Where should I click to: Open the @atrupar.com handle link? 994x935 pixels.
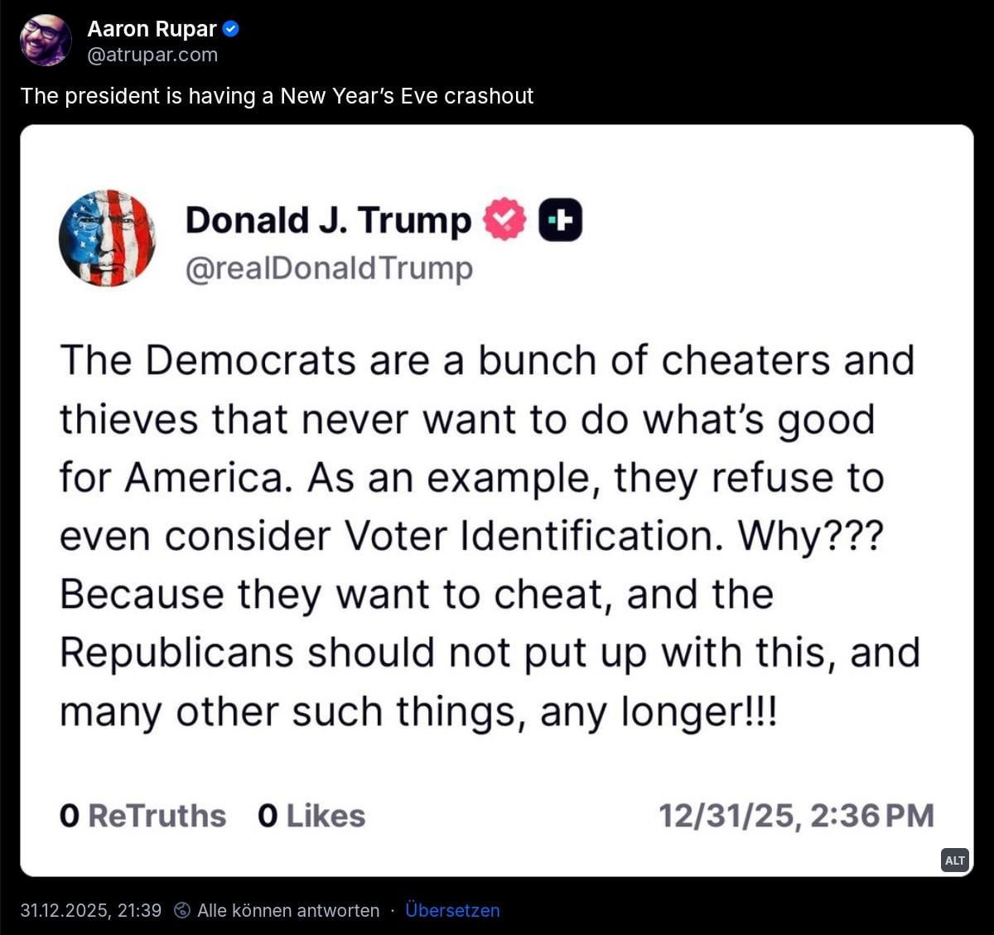click(x=152, y=55)
